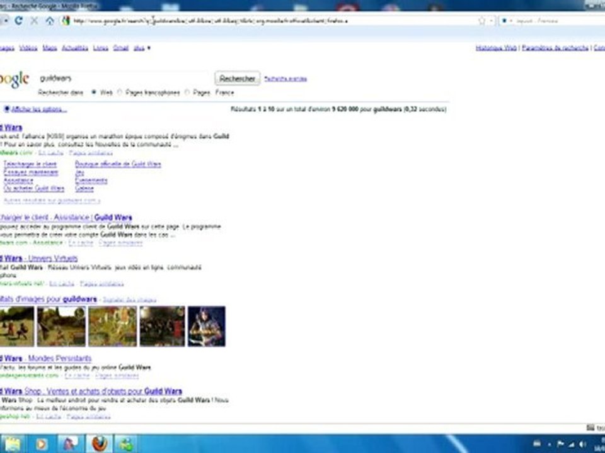605x453 pixels.
Task: Click the Google search input containing guildwars
Action: tap(124, 78)
